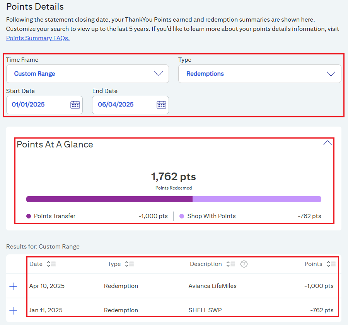Image resolution: width=348 pixels, height=325 pixels.
Task: Click the Points Transfer legend dot
Action: (x=29, y=216)
